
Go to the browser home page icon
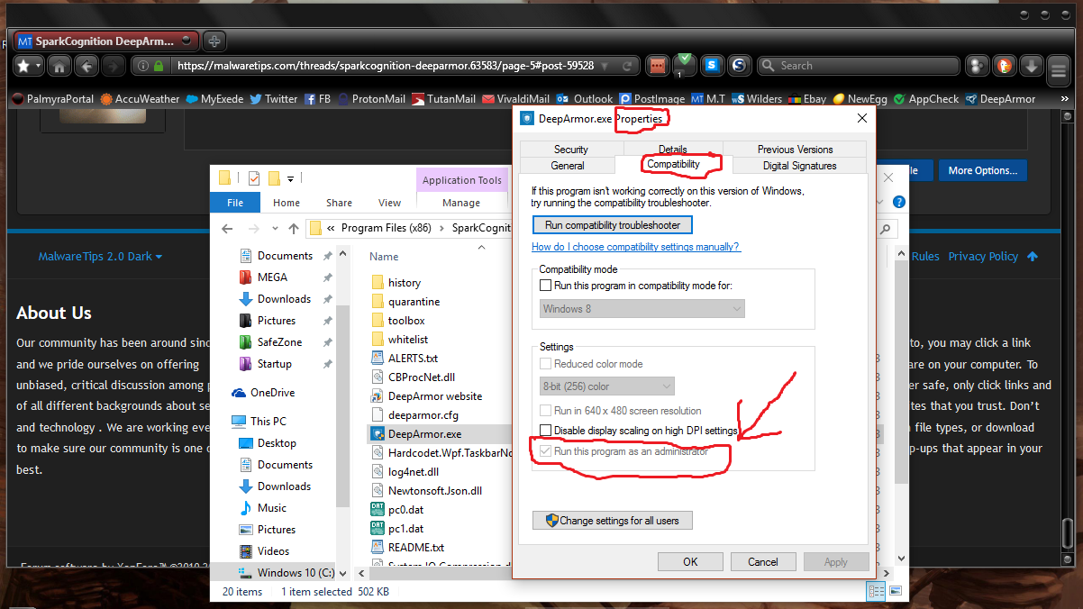(59, 66)
